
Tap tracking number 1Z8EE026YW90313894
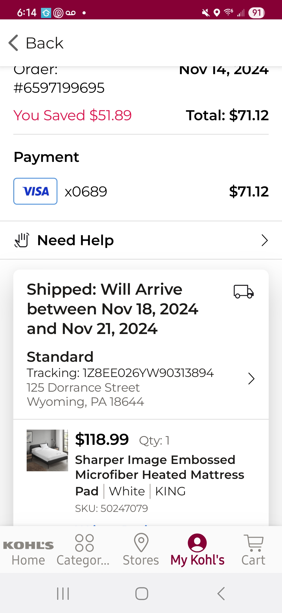(x=148, y=373)
